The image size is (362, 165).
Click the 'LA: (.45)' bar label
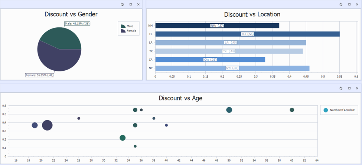(231, 43)
